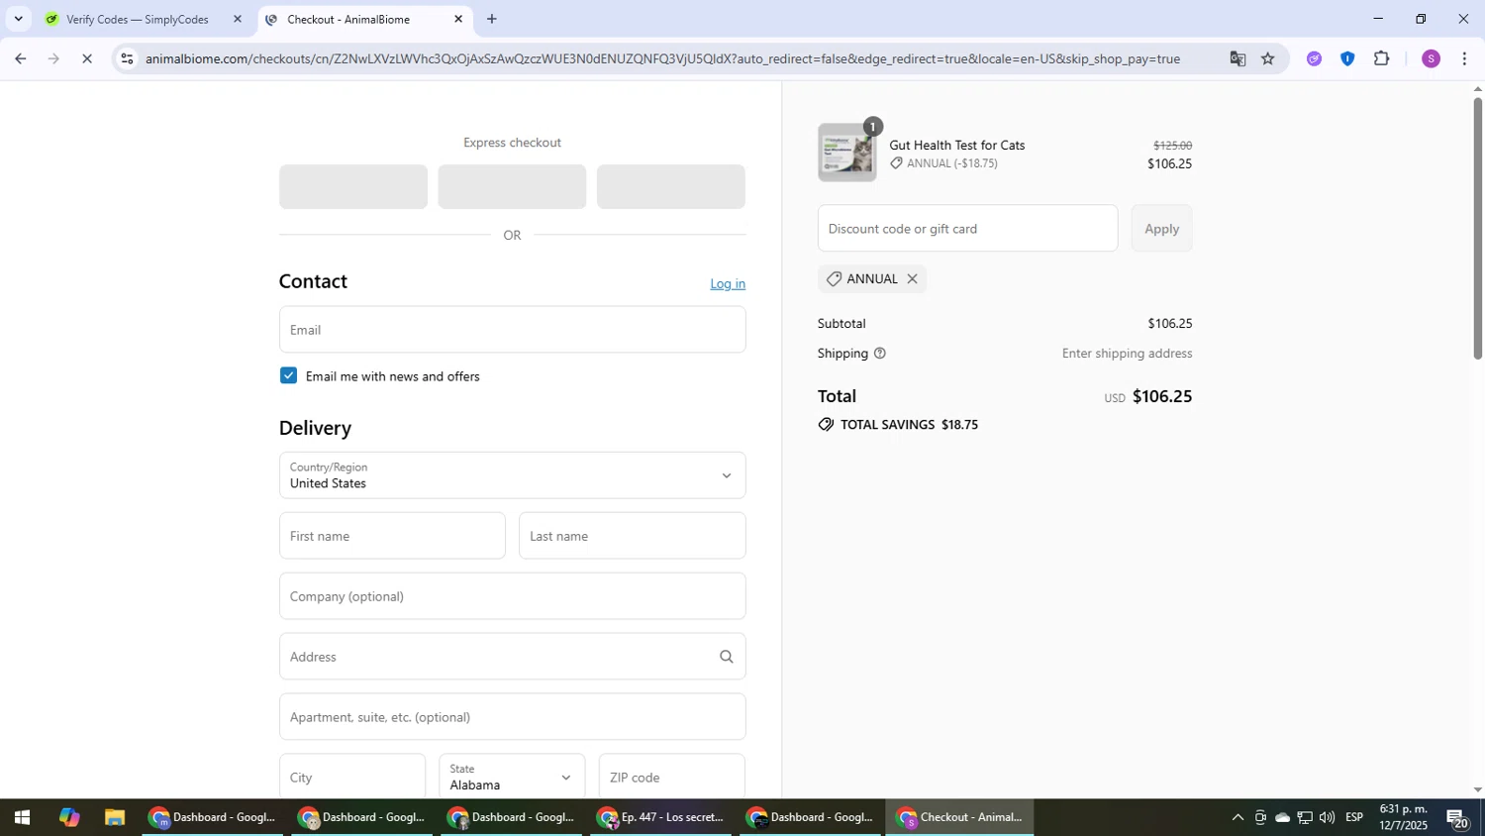1485x836 pixels.
Task: Click the Gut Health Test for Cats title
Action: click(x=956, y=146)
